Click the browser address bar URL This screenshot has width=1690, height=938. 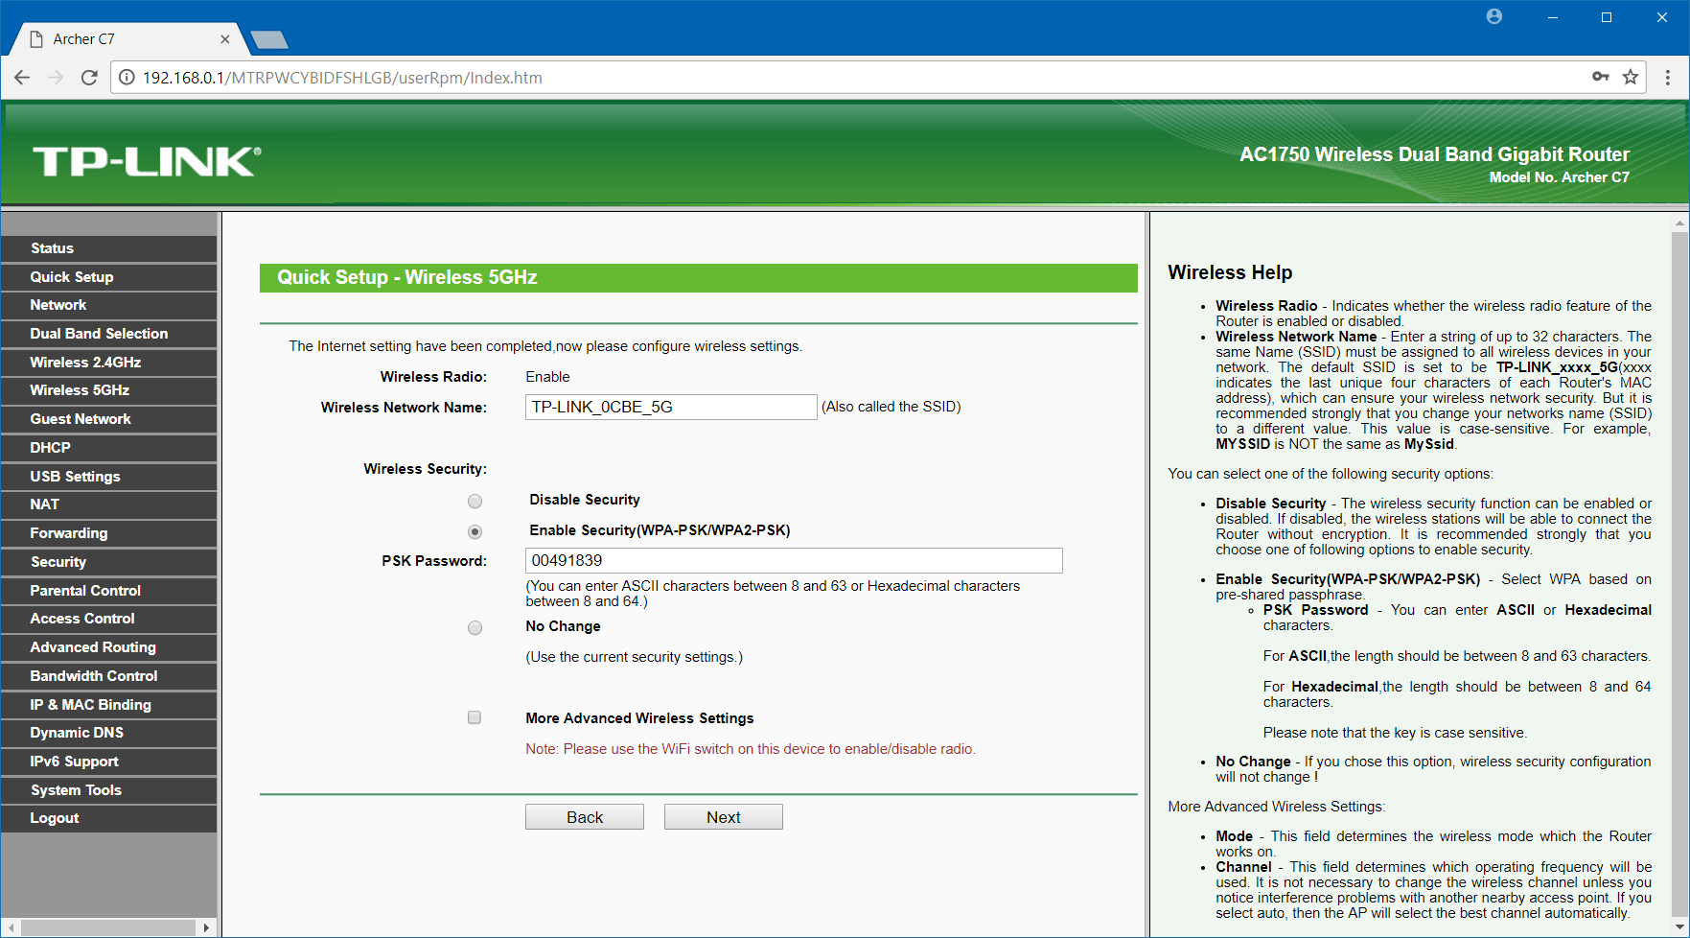click(x=342, y=78)
